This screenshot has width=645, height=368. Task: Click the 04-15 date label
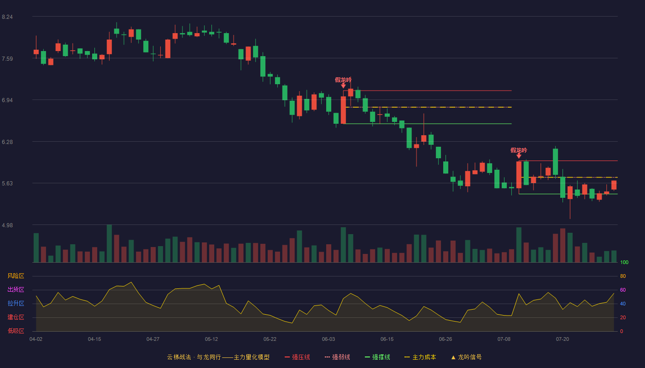94,339
